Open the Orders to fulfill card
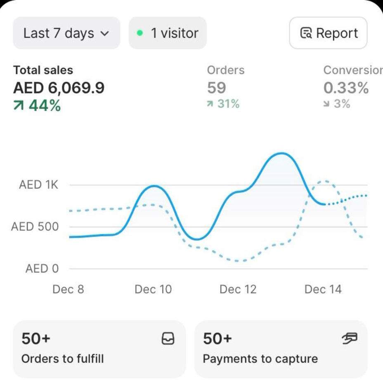Viewport: 383px width, 382px height. 99,349
